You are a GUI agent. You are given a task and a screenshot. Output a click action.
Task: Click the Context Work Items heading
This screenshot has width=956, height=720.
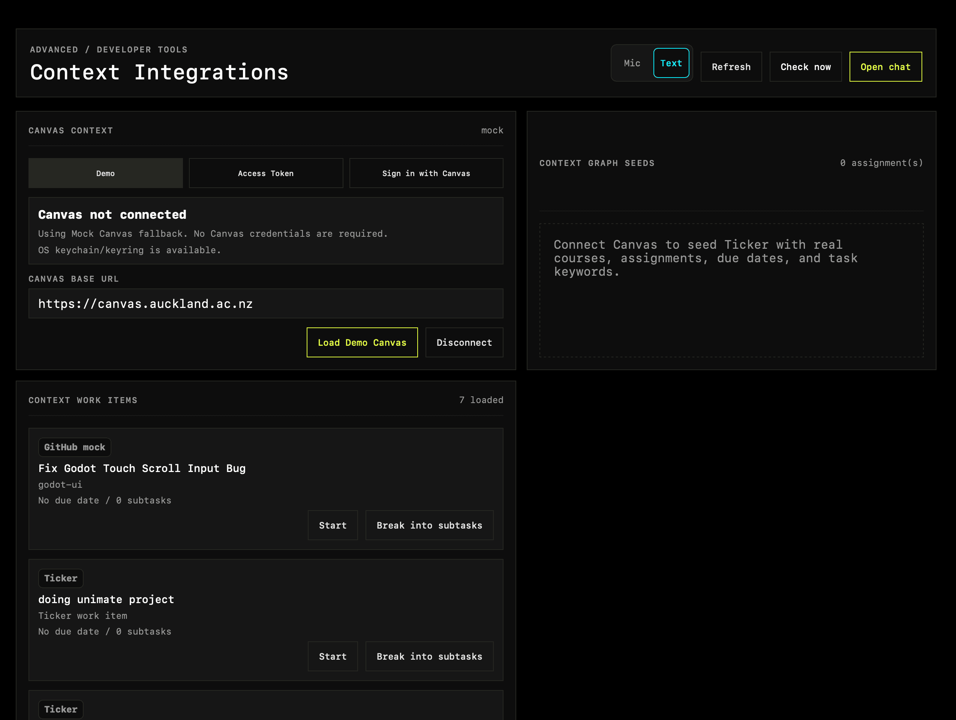pyautogui.click(x=83, y=400)
